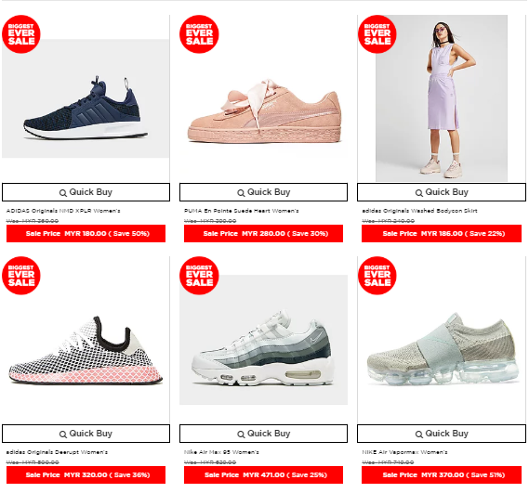Viewport: 529px width, 493px height.
Task: Open the Nike Air Max 95 shoe image
Action: (263, 340)
